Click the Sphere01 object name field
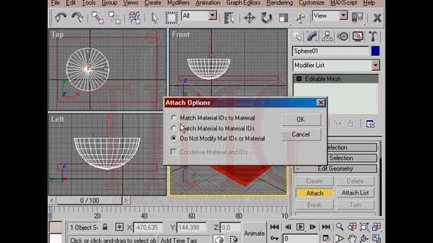433x243 pixels. [x=330, y=51]
